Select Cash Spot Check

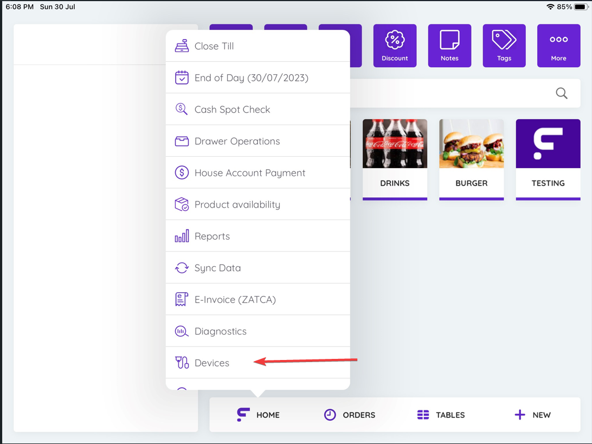(232, 109)
